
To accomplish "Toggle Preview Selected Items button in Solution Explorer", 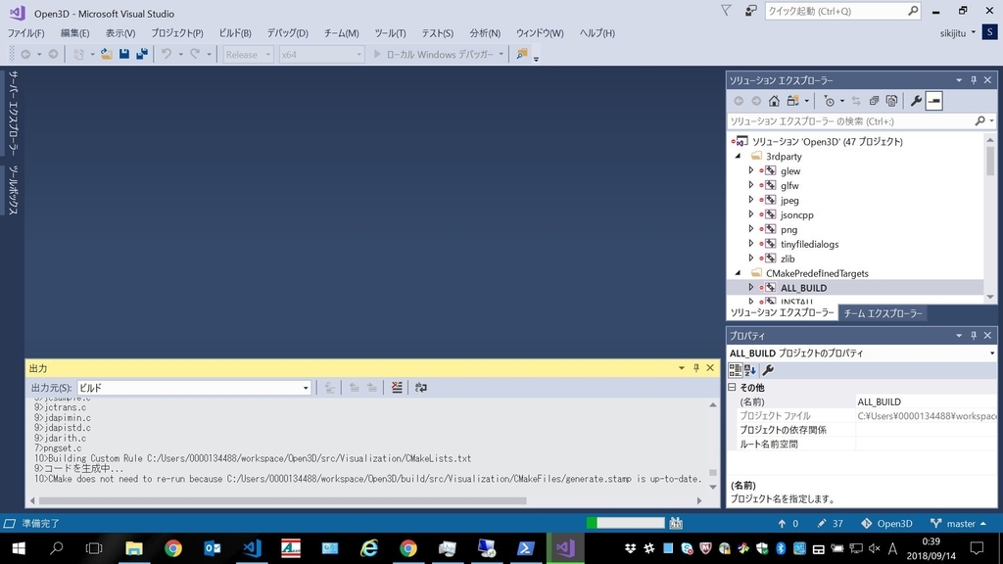I will (x=933, y=101).
